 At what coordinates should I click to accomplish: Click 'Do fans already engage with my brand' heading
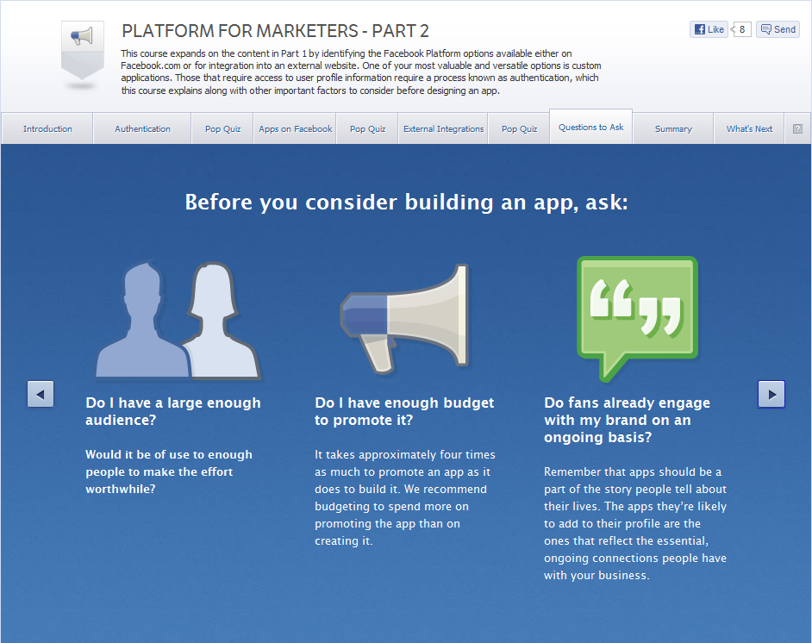point(627,420)
